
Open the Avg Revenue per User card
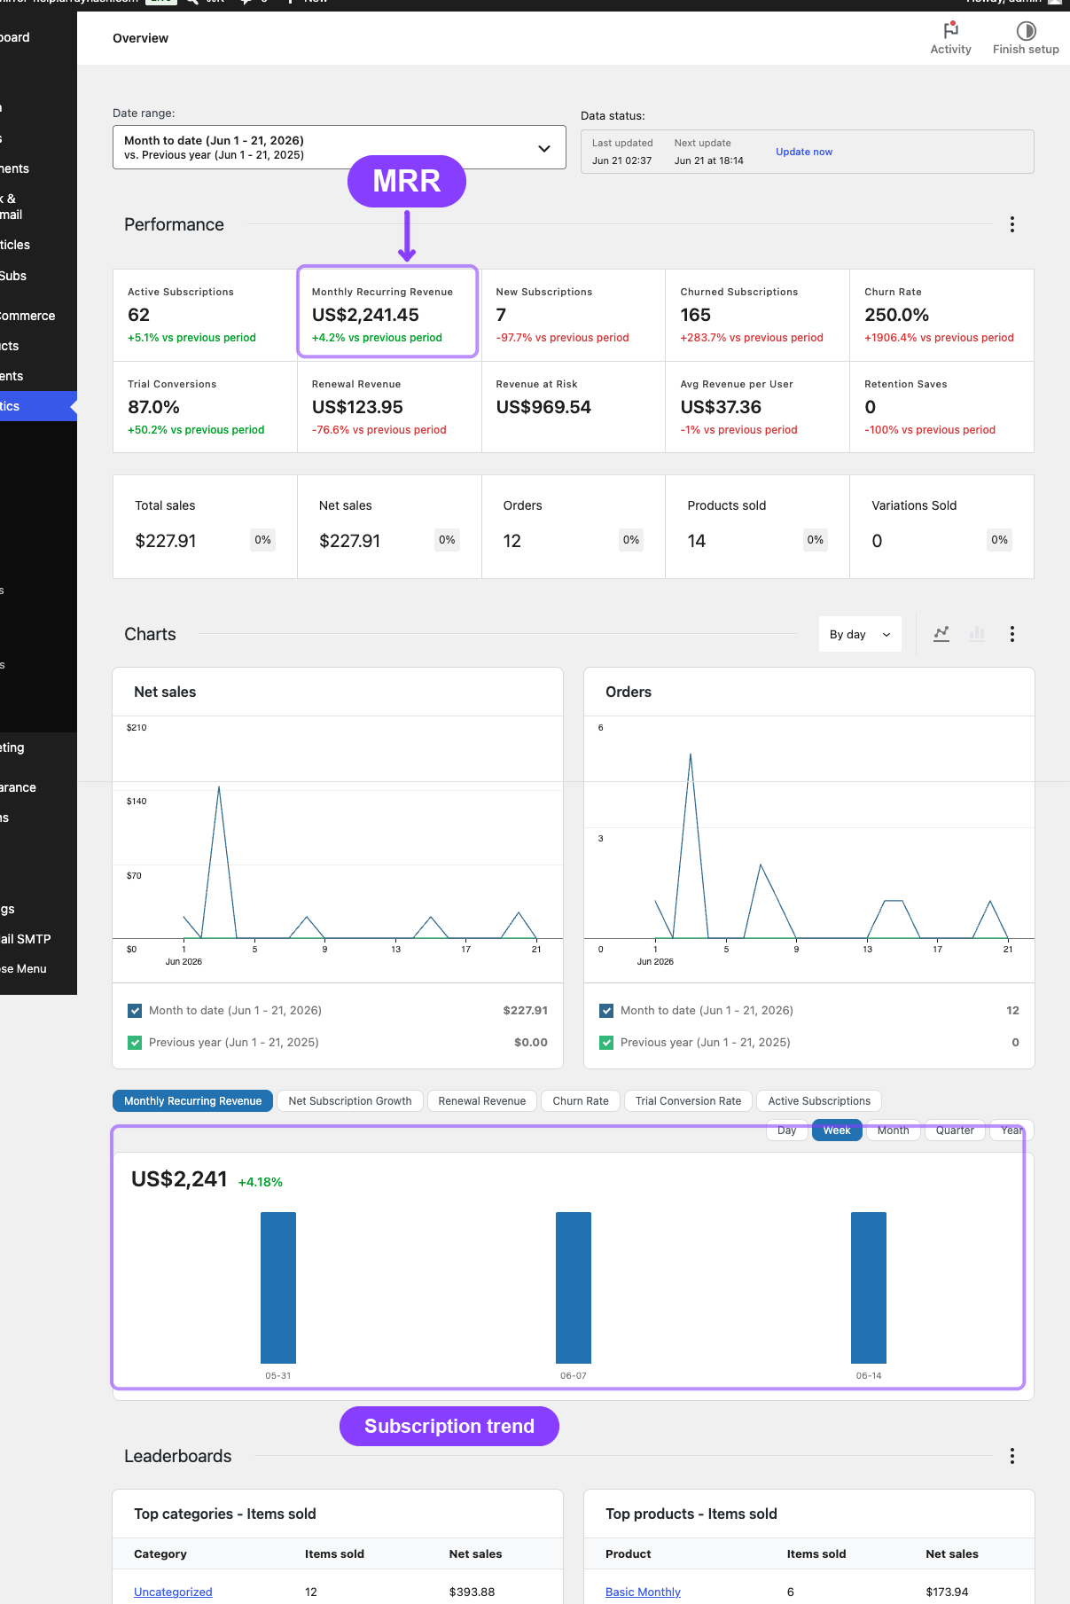click(x=757, y=407)
